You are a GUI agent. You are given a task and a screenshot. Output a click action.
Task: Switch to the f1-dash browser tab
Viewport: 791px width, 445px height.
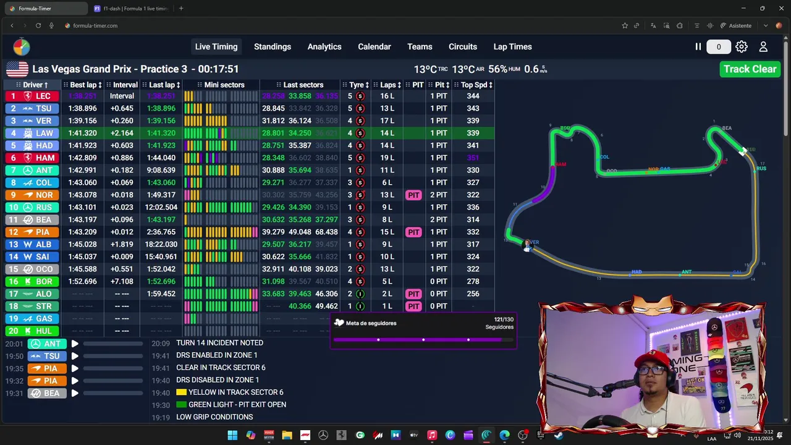[x=131, y=9]
